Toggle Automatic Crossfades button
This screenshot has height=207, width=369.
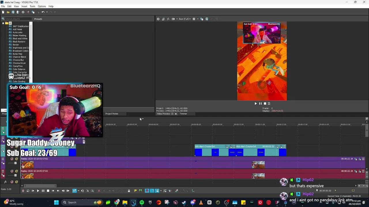(152, 191)
